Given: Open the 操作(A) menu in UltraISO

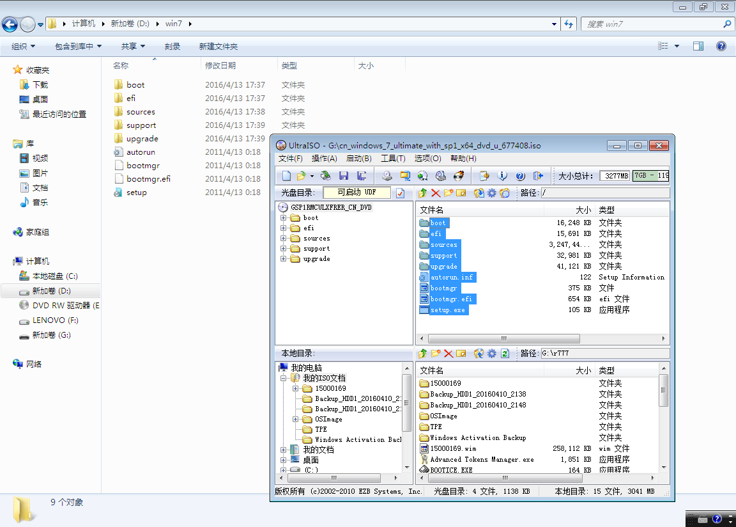Looking at the screenshot, I should point(325,159).
